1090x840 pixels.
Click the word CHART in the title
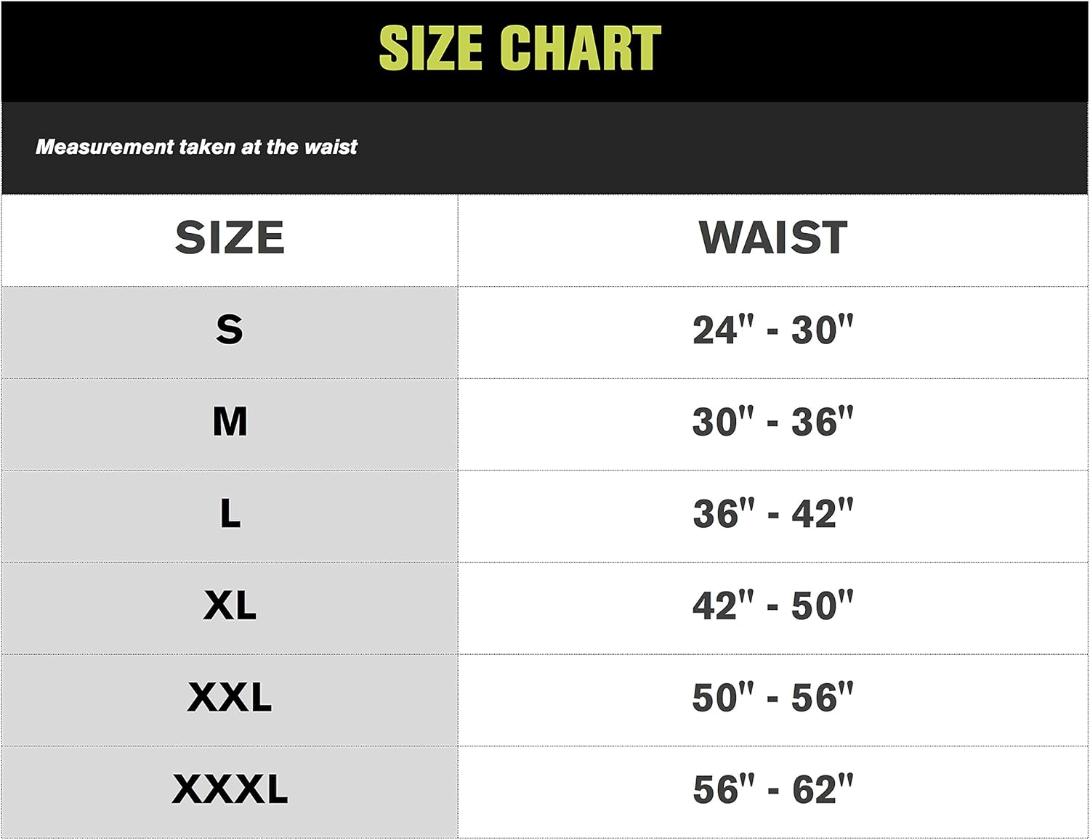click(581, 49)
